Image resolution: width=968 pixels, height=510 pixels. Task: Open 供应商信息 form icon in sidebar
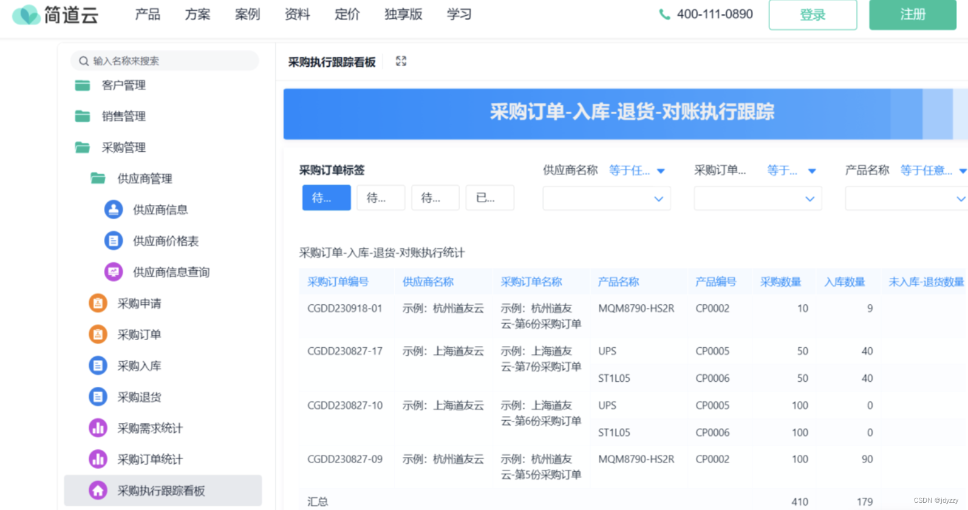pos(114,209)
